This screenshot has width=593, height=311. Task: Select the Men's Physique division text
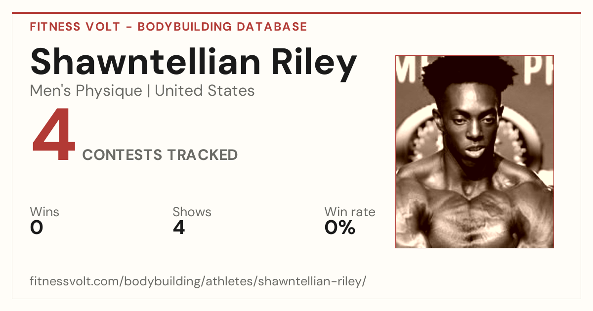86,91
